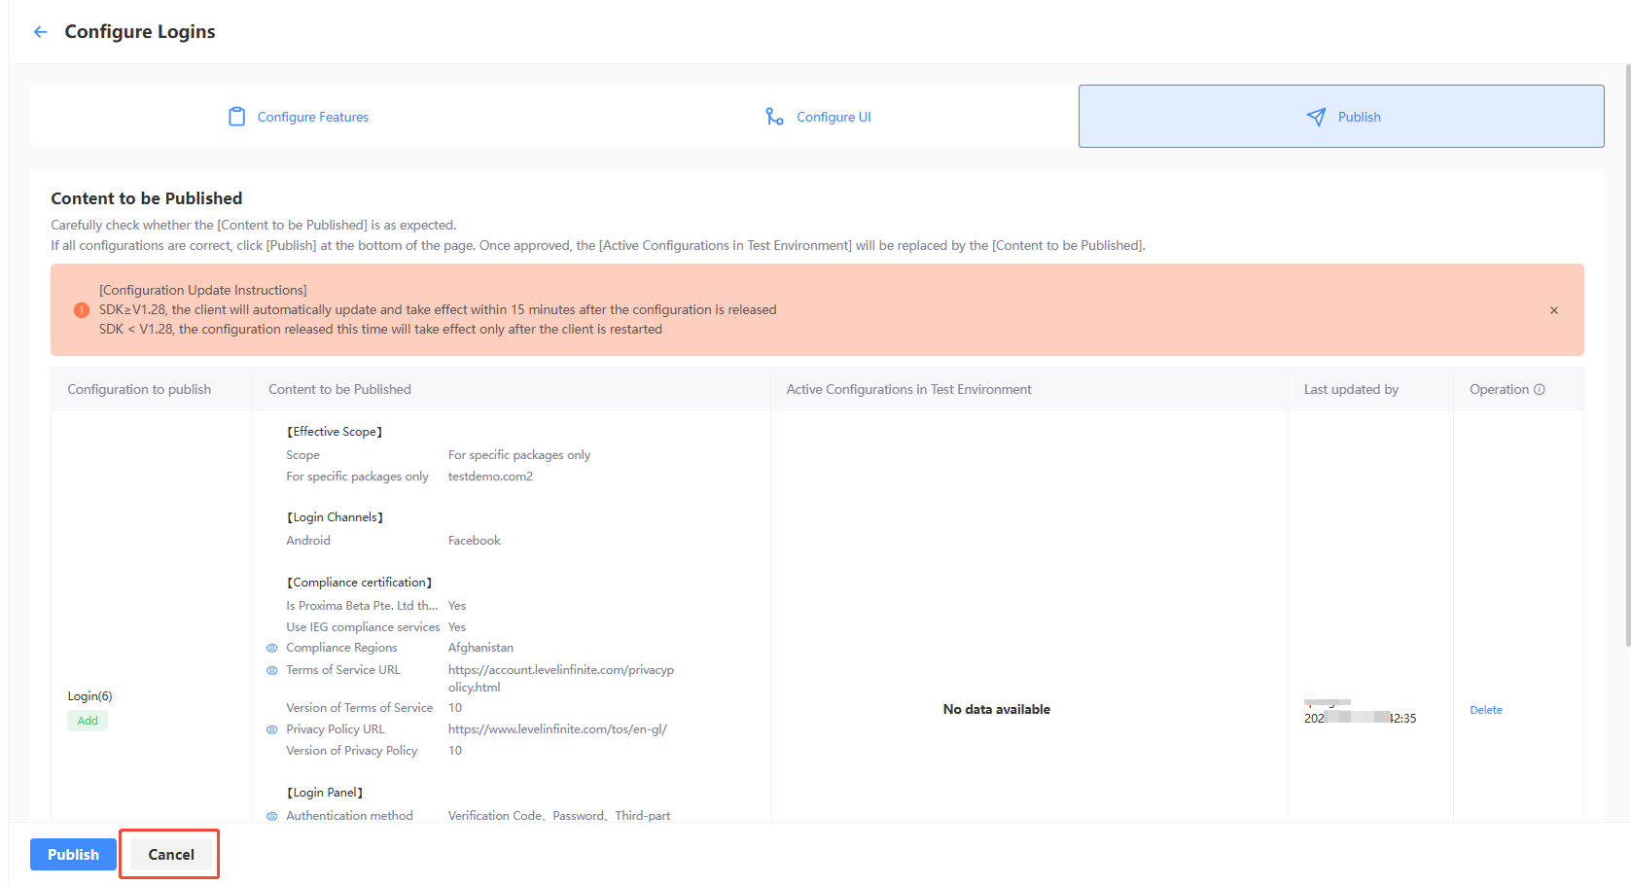Click the Last updated by column header

tap(1351, 390)
